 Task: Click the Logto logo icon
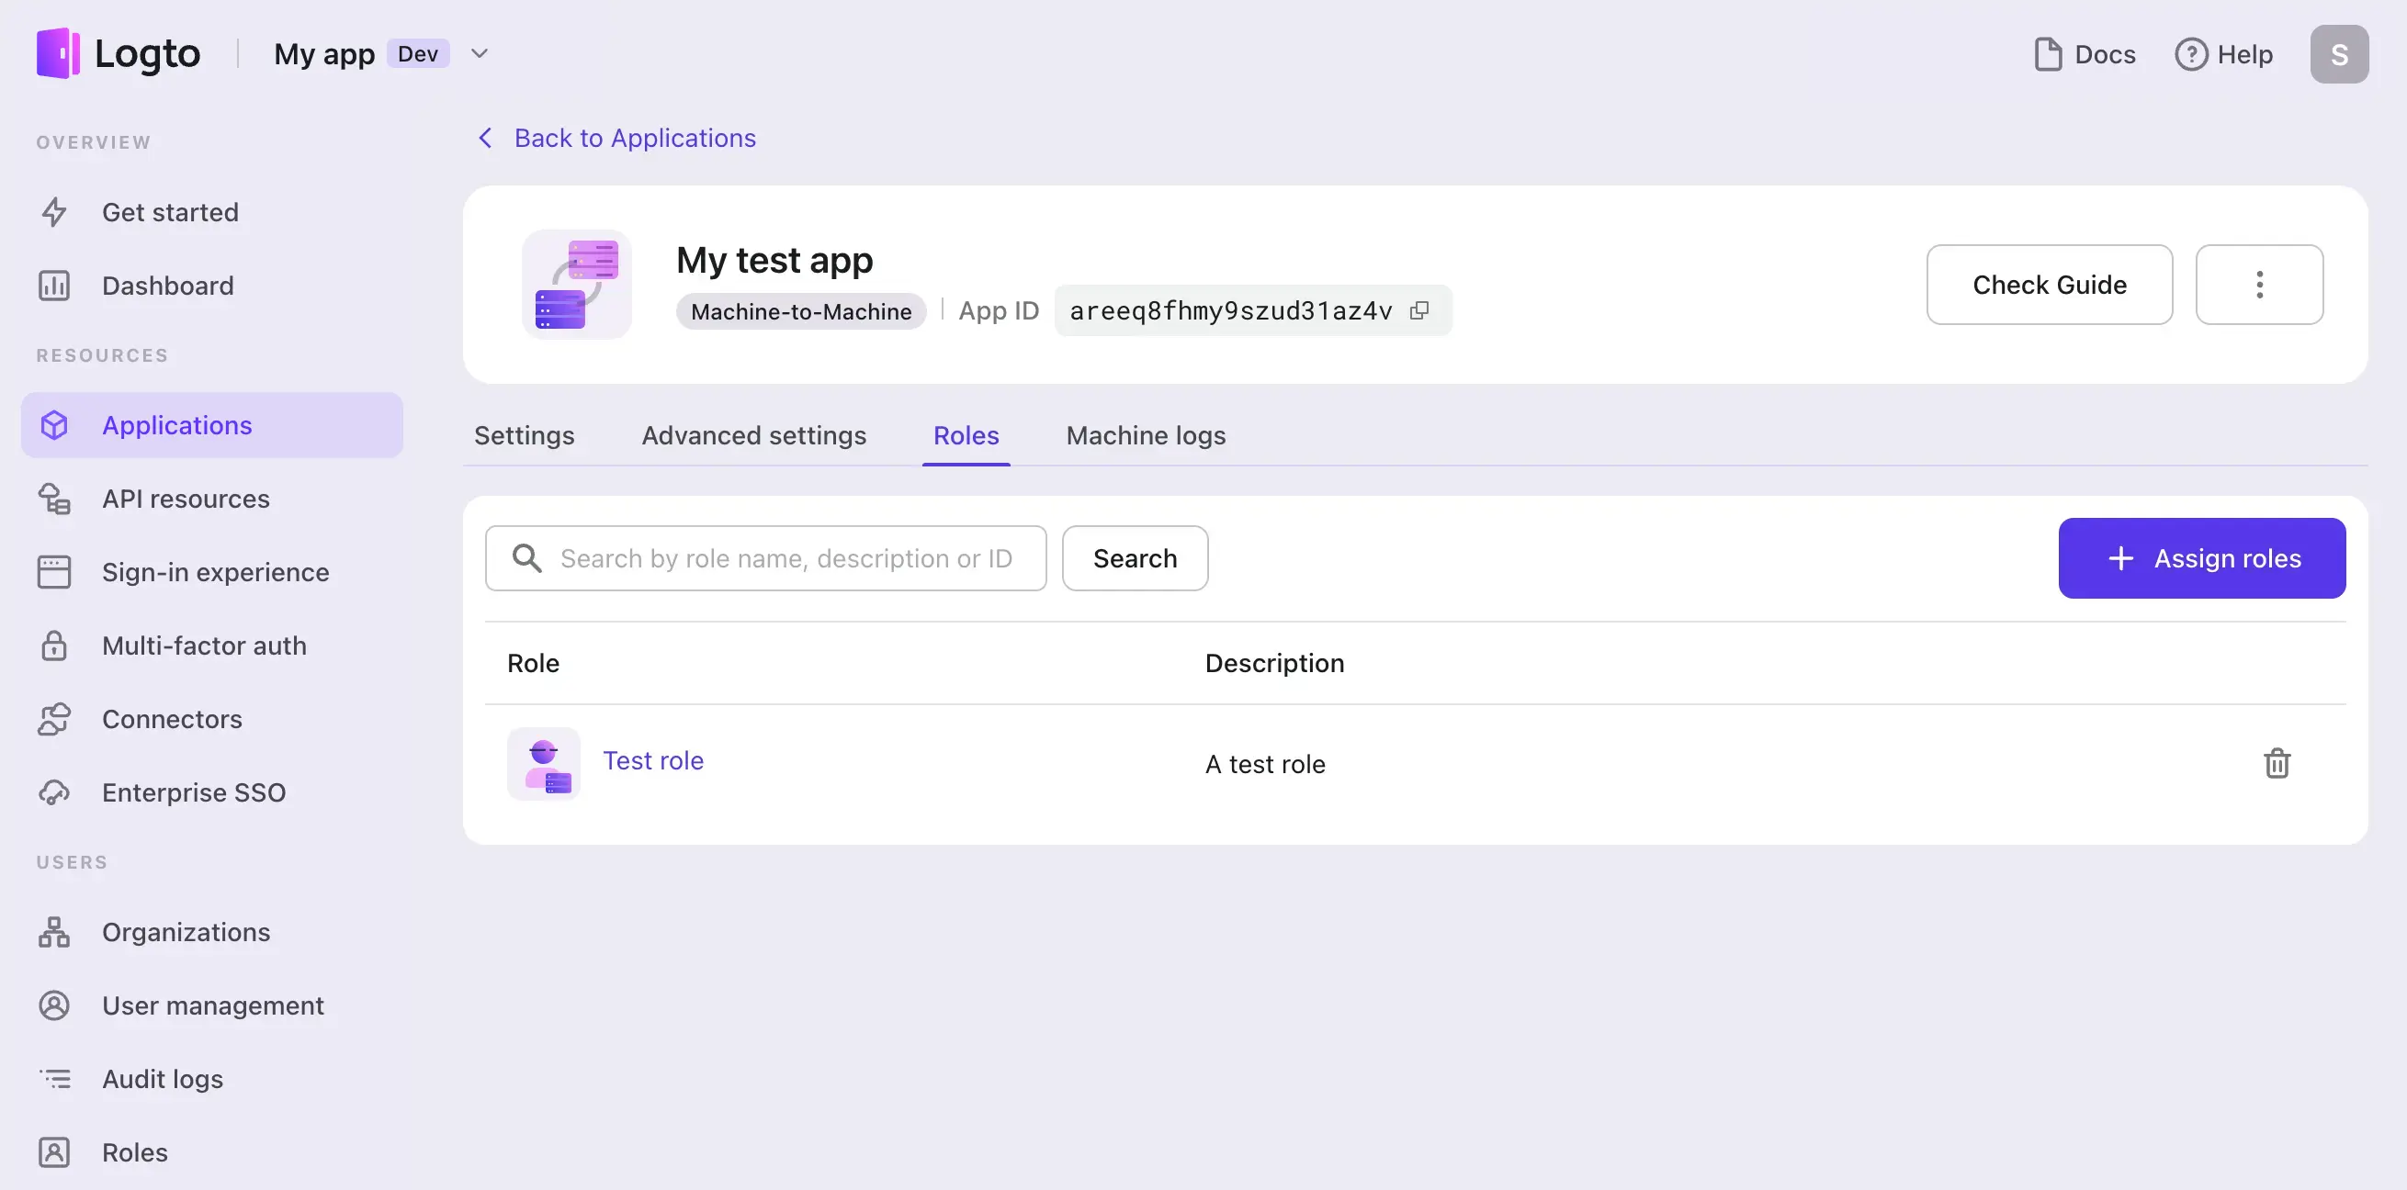tap(57, 52)
